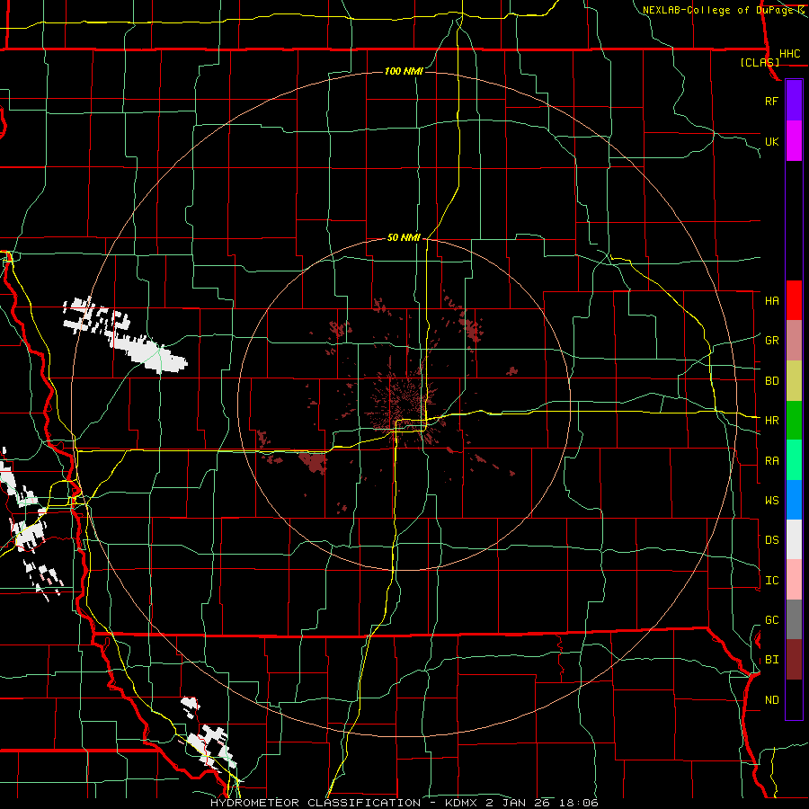Viewport: 809px width, 809px height.
Task: Select the 'DS' legend label text
Action: click(771, 539)
